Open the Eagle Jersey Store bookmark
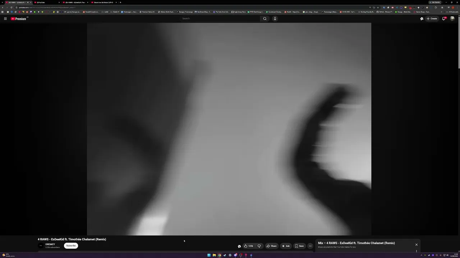 [239, 12]
